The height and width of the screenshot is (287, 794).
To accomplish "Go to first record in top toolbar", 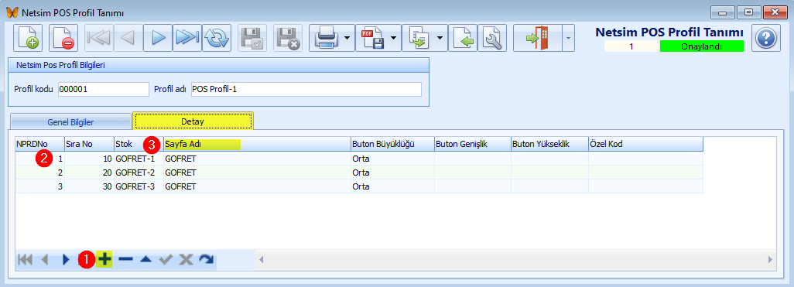I will pos(99,39).
